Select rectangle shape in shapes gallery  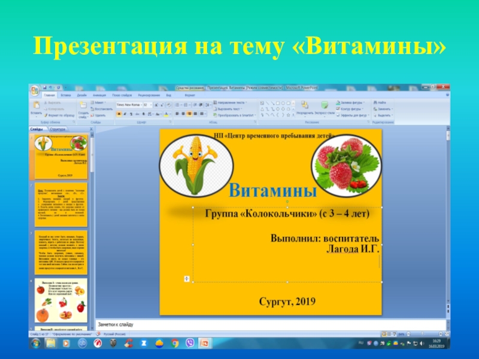pyautogui.click(x=278, y=103)
